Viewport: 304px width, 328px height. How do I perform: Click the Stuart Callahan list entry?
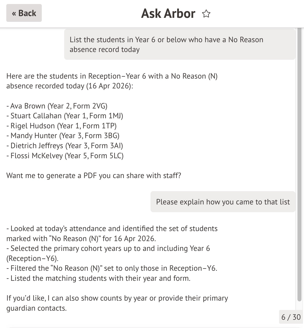pos(65,116)
